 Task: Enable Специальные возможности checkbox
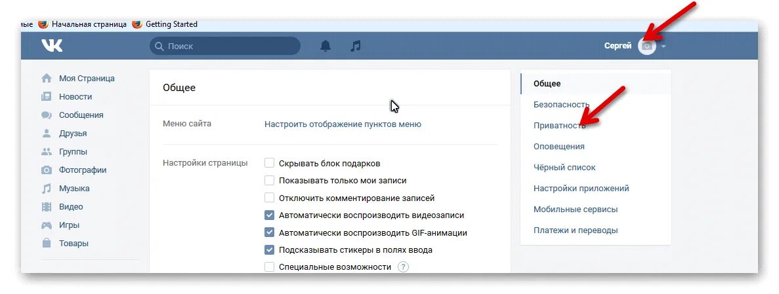pyautogui.click(x=269, y=266)
